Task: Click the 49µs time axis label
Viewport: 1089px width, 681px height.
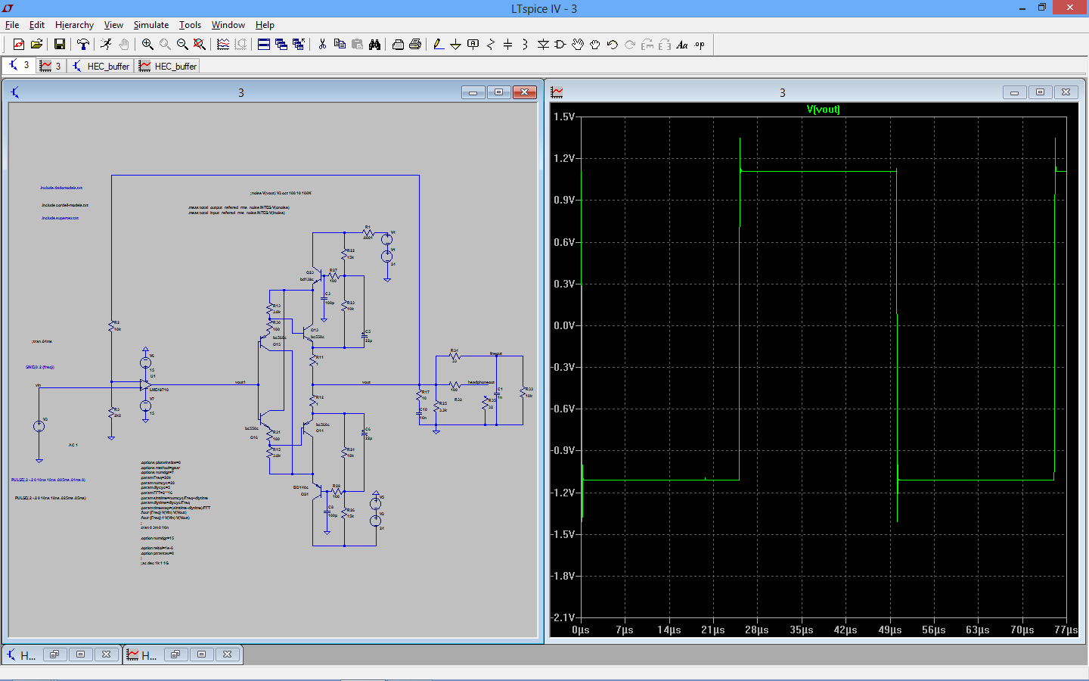Action: tap(890, 630)
